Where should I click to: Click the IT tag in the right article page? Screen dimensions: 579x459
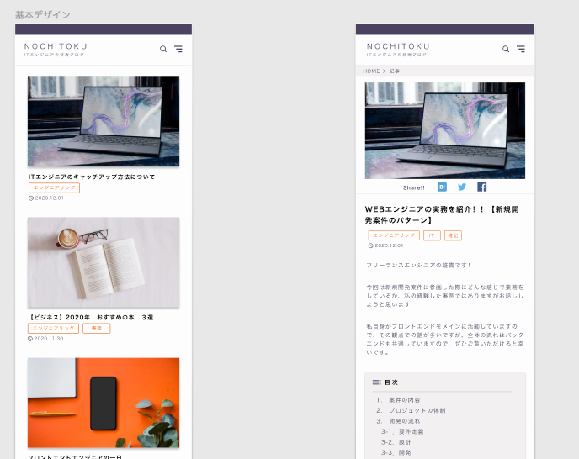tap(432, 235)
